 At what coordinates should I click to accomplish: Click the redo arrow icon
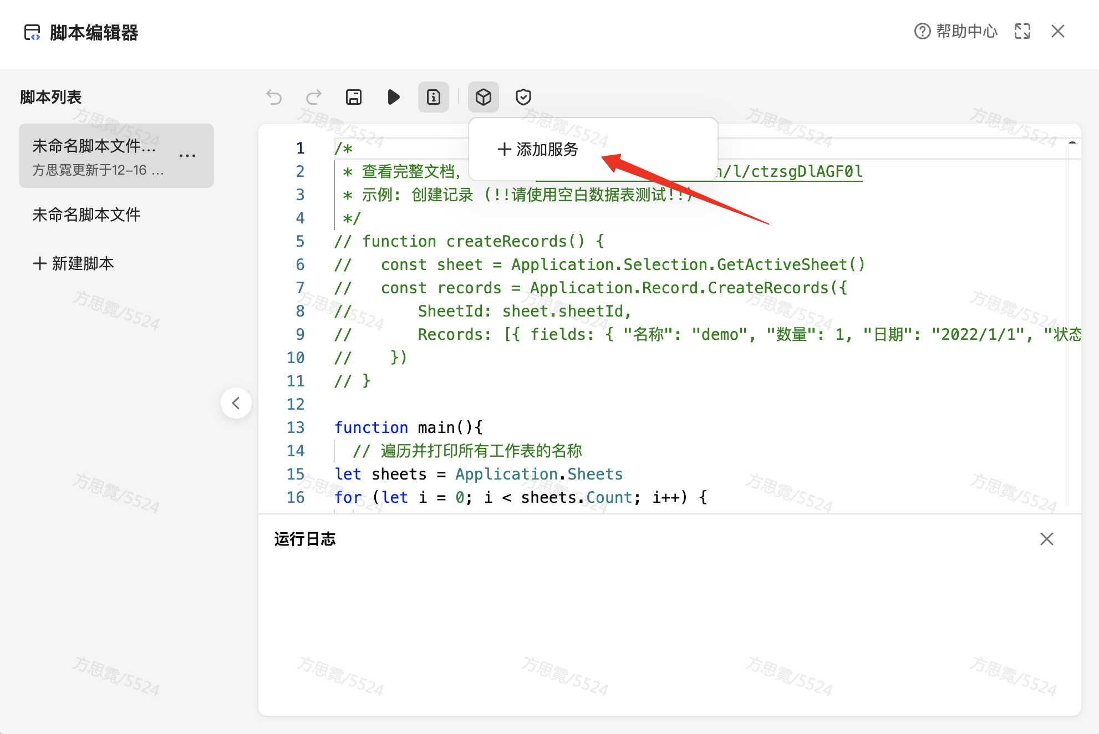click(x=314, y=98)
